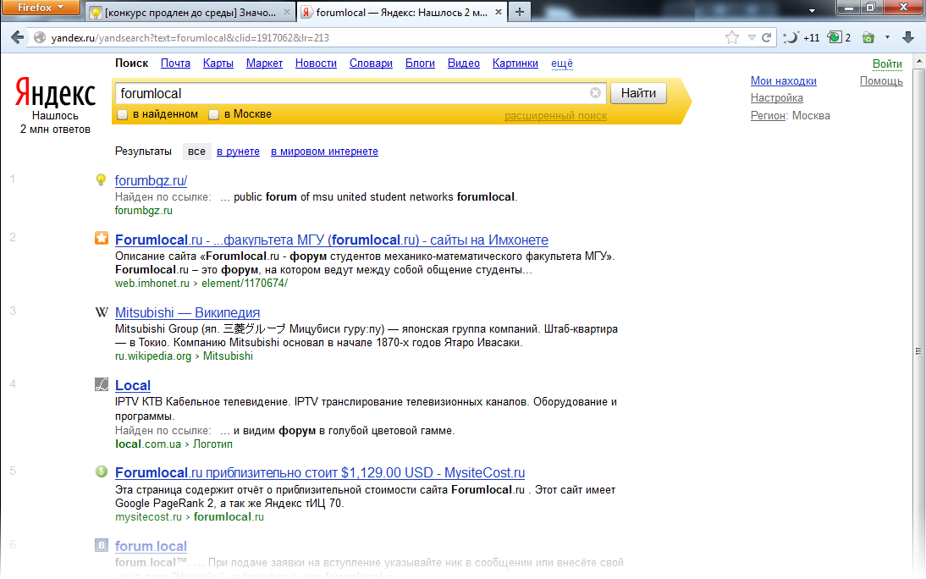This screenshot has height=579, width=926.
Task: Expand the dropdown arrow next to green toolbar icon
Action: click(x=887, y=38)
